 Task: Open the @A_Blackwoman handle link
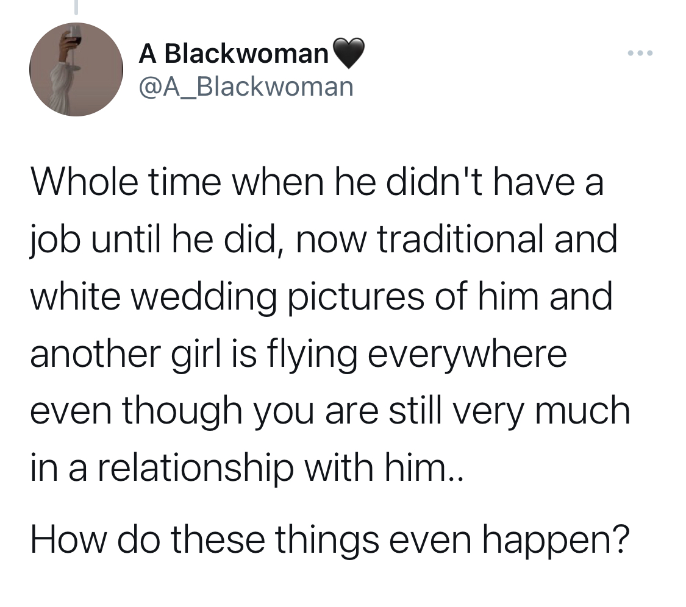[x=246, y=87]
